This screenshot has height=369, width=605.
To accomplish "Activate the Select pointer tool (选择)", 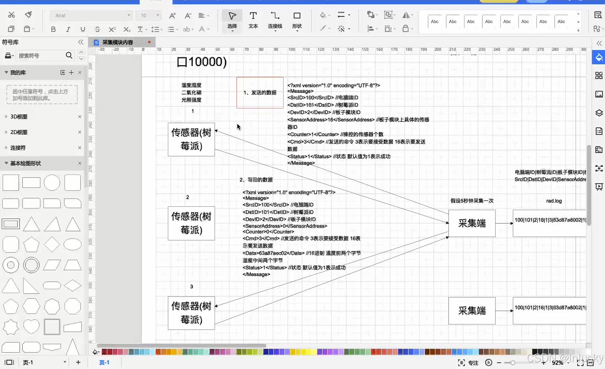I will [232, 21].
